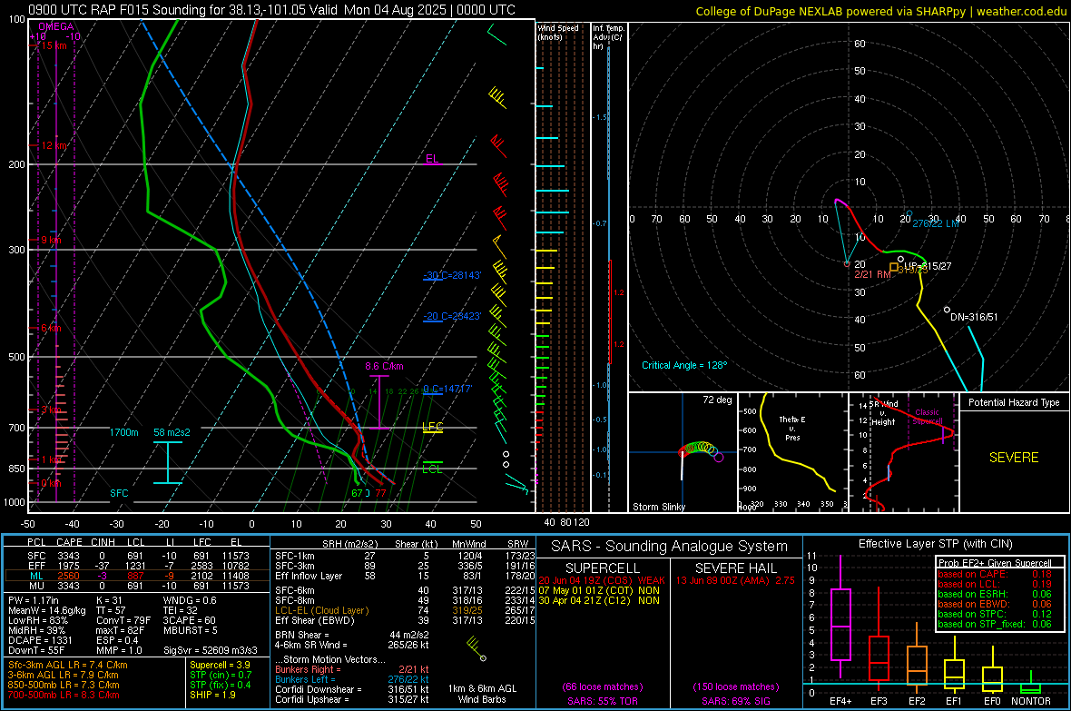This screenshot has width=1071, height=711.
Task: Click the STP (cin) = 0.7 value
Action: [x=221, y=675]
